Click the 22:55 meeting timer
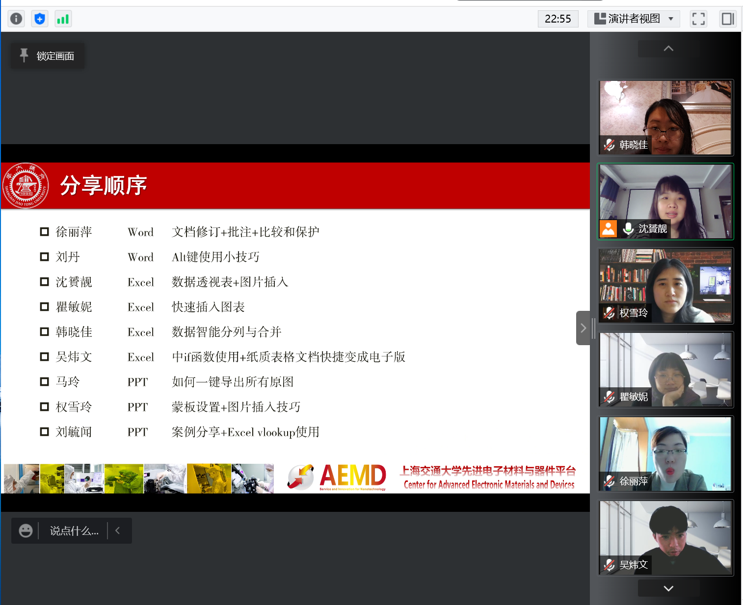The width and height of the screenshot is (743, 605). click(x=558, y=19)
